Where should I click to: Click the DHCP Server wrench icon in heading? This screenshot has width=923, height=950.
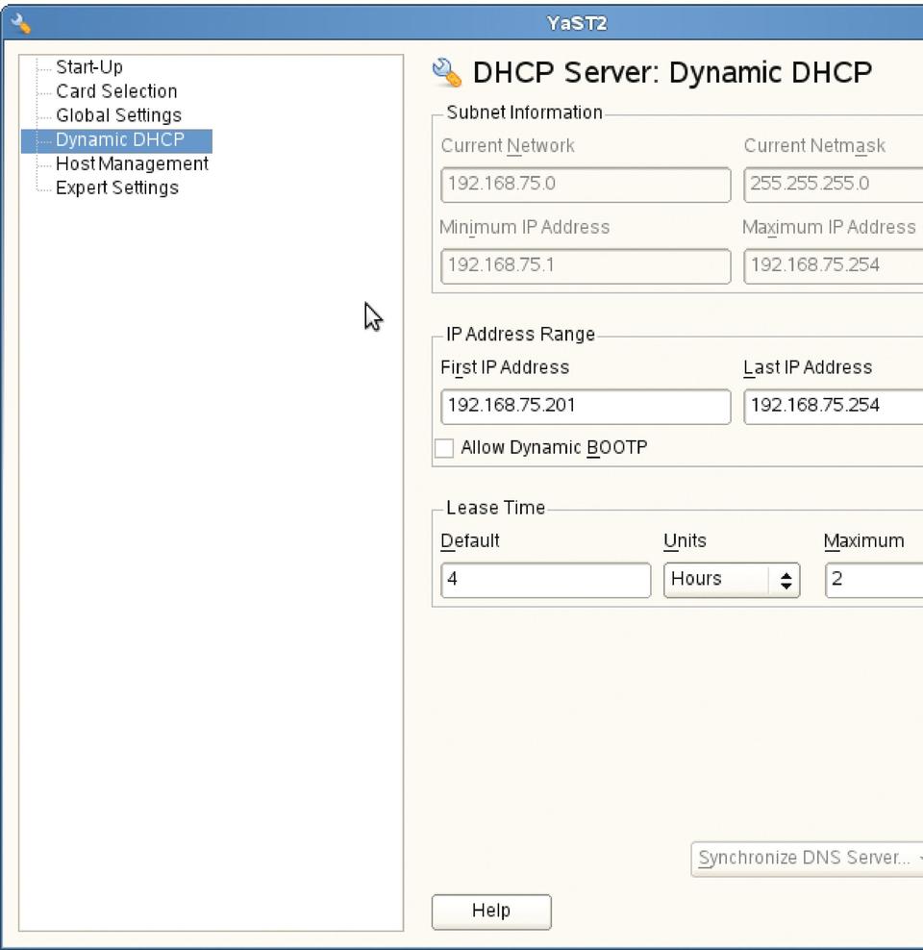448,73
